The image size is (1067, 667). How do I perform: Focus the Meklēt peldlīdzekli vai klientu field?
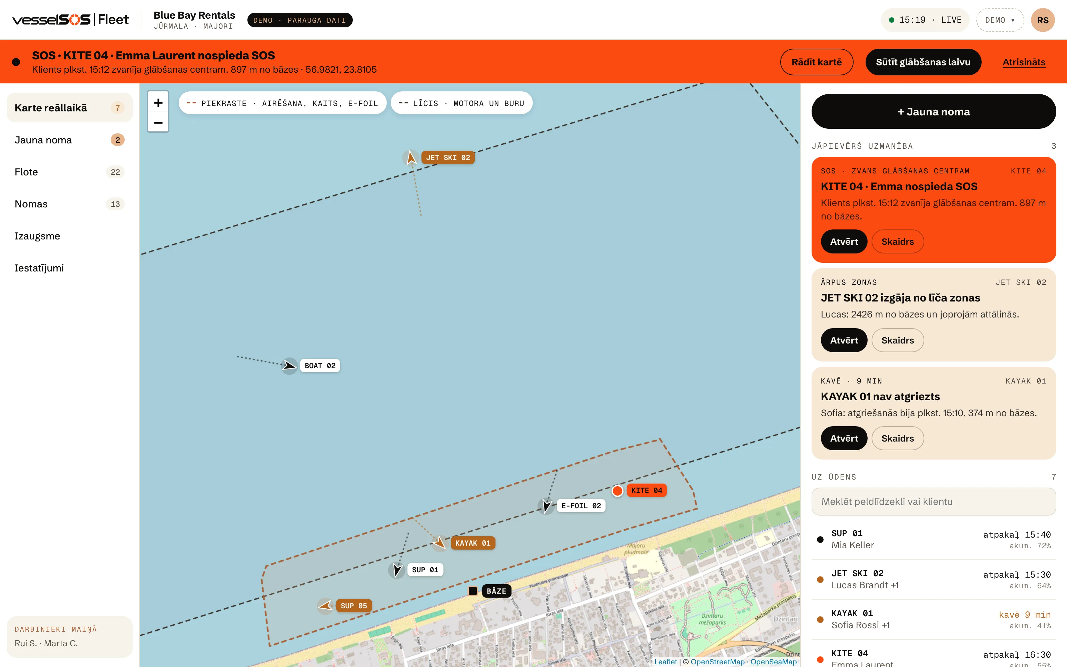click(x=933, y=502)
